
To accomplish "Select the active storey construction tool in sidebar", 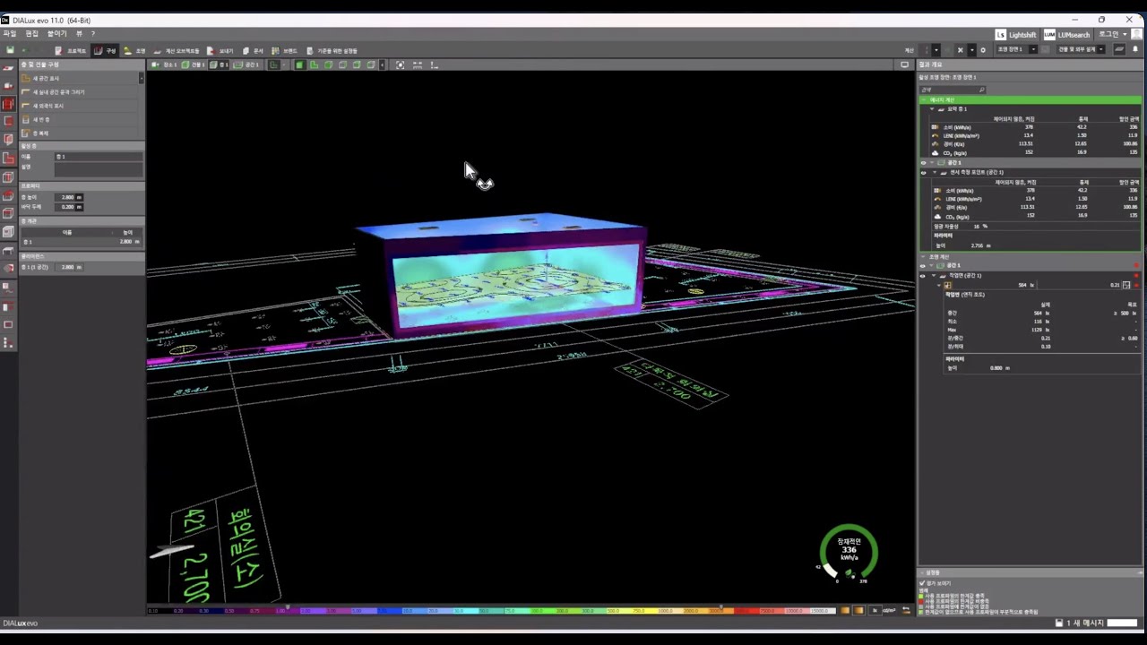I will pos(8,104).
